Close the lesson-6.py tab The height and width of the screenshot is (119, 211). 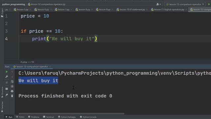point(51,10)
